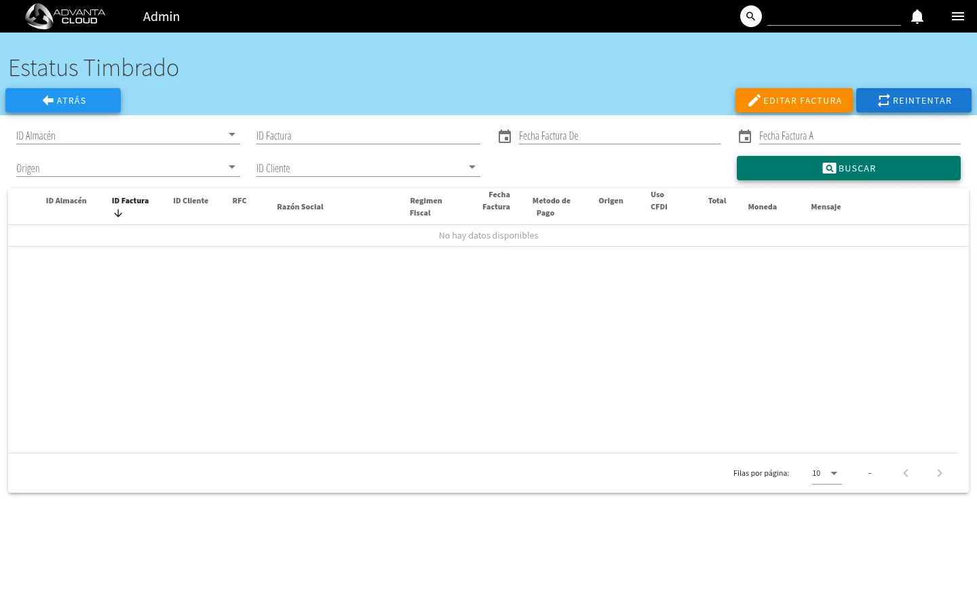Open rows per page dropdown showing 10
977x610 pixels.
[827, 473]
